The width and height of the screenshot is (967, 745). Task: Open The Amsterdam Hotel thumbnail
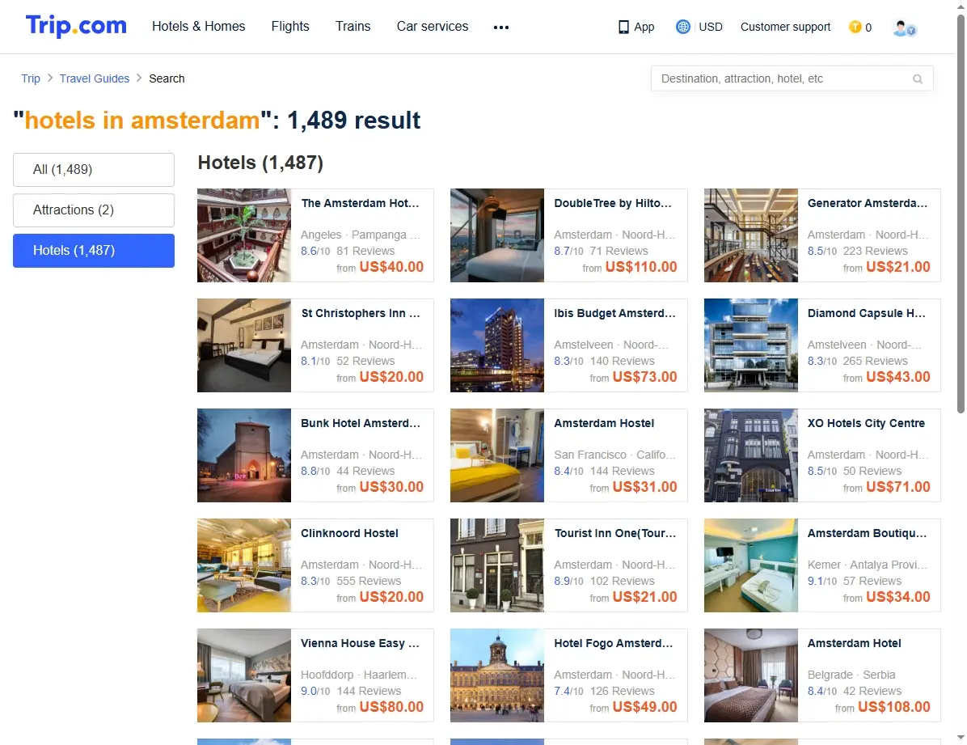point(244,235)
